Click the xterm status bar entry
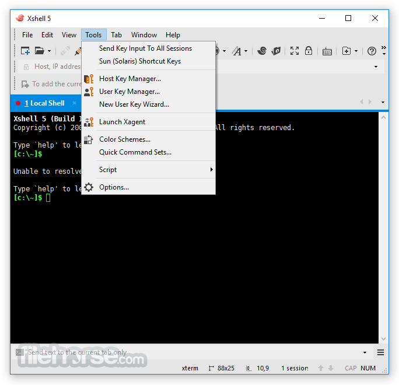The image size is (399, 385). (190, 368)
